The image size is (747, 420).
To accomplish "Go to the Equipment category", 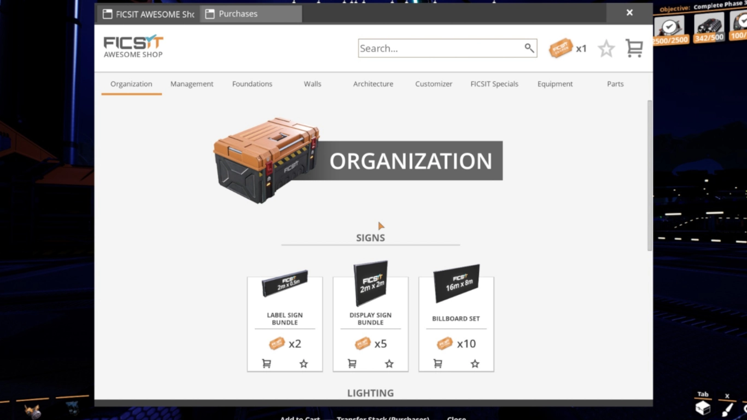I will pos(555,84).
